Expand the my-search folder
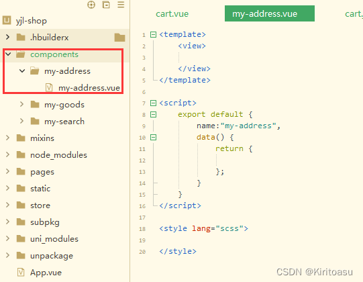Image resolution: width=363 pixels, height=282 pixels. 21,121
